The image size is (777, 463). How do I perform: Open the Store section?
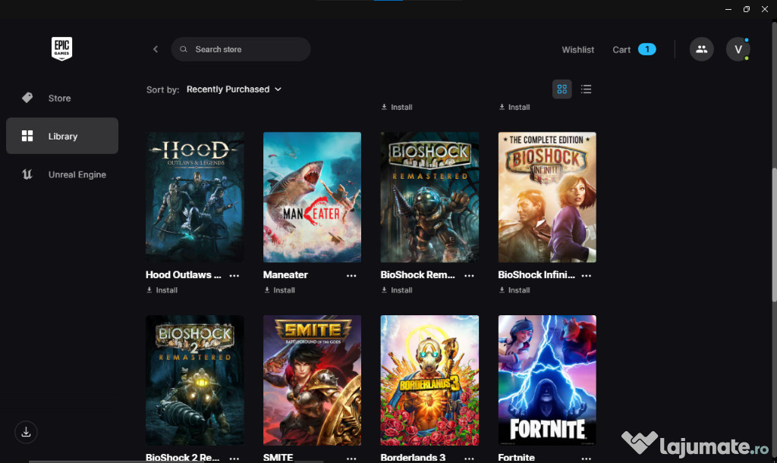pyautogui.click(x=62, y=98)
